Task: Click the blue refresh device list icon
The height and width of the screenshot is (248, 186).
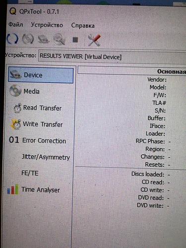Action: coord(12,39)
